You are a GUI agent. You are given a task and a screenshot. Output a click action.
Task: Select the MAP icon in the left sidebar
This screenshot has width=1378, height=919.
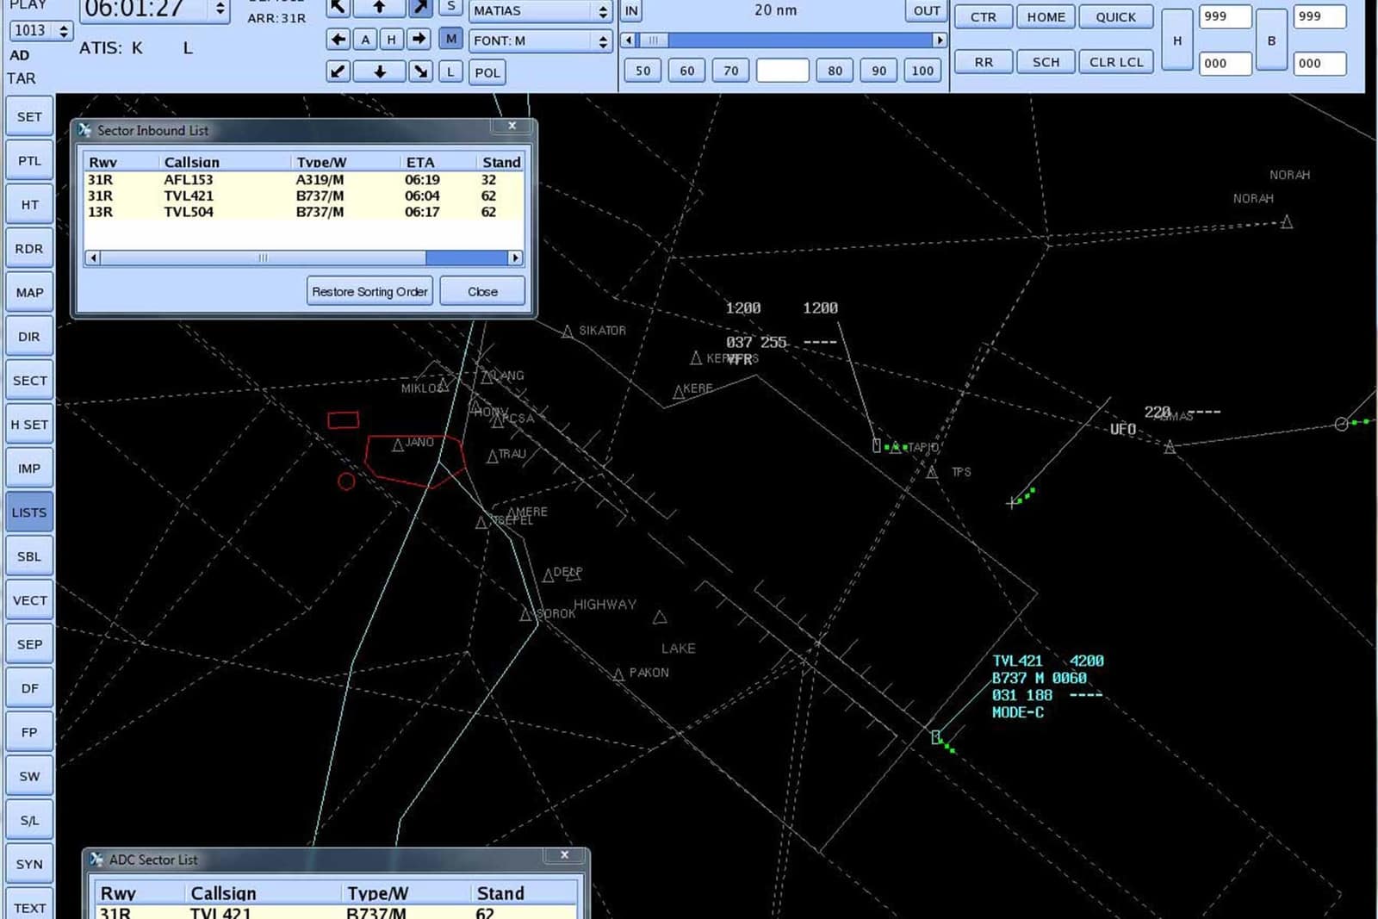(x=28, y=292)
